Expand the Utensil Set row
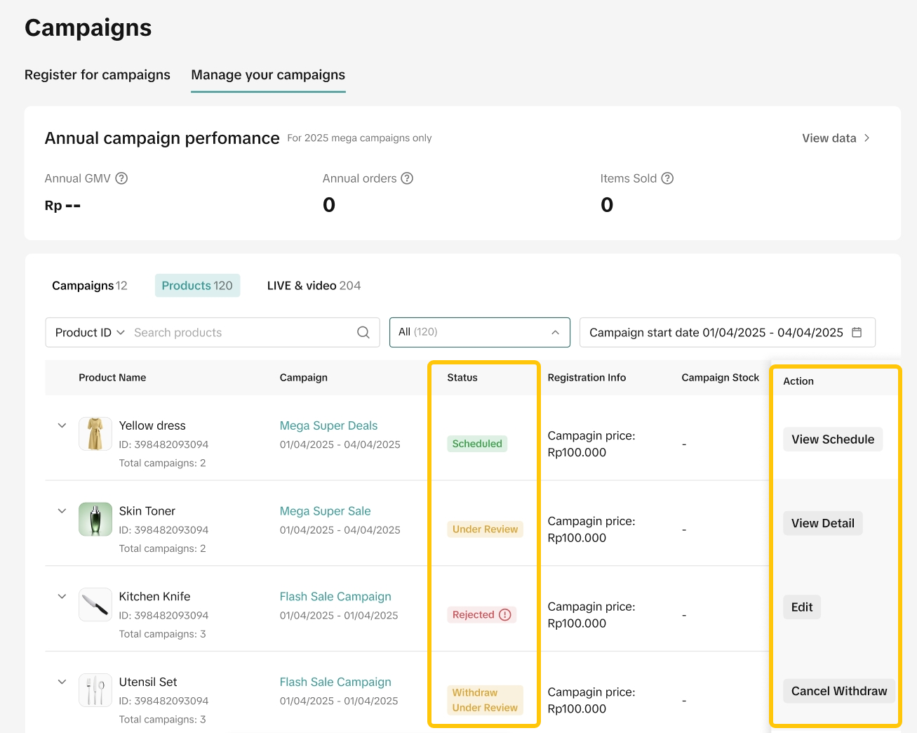The height and width of the screenshot is (733, 917). [x=62, y=682]
